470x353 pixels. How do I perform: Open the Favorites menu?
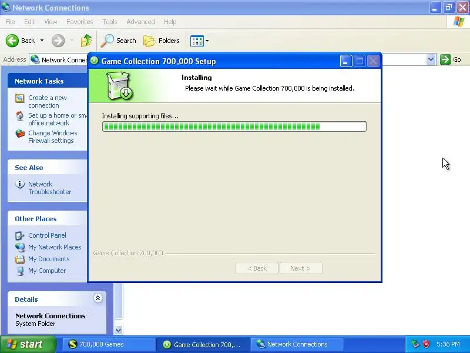(80, 22)
